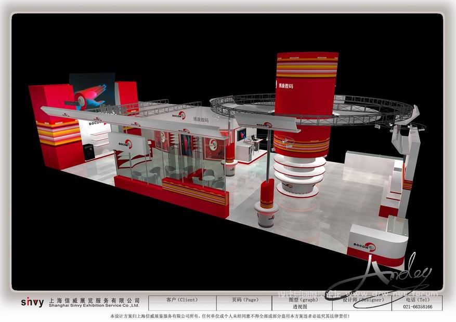The height and width of the screenshot is (322, 456).
Task: Select the Chinese company name 上海信威展览服务有限公司
Action: tap(95, 301)
